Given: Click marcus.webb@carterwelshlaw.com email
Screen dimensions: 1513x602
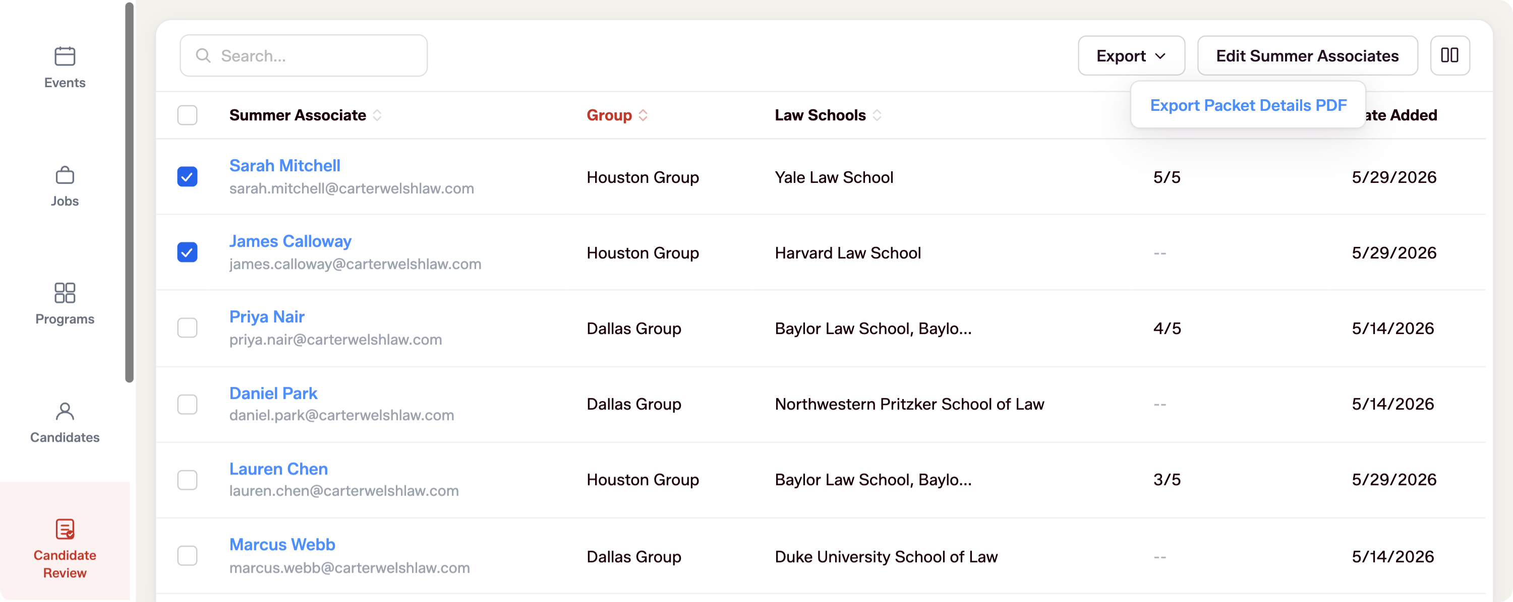Looking at the screenshot, I should pos(350,568).
